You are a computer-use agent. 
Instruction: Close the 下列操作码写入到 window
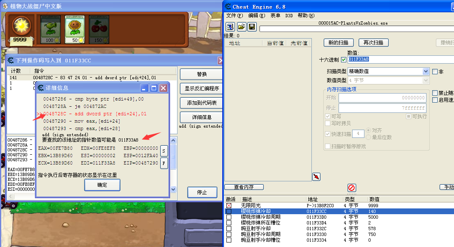(x=220, y=60)
